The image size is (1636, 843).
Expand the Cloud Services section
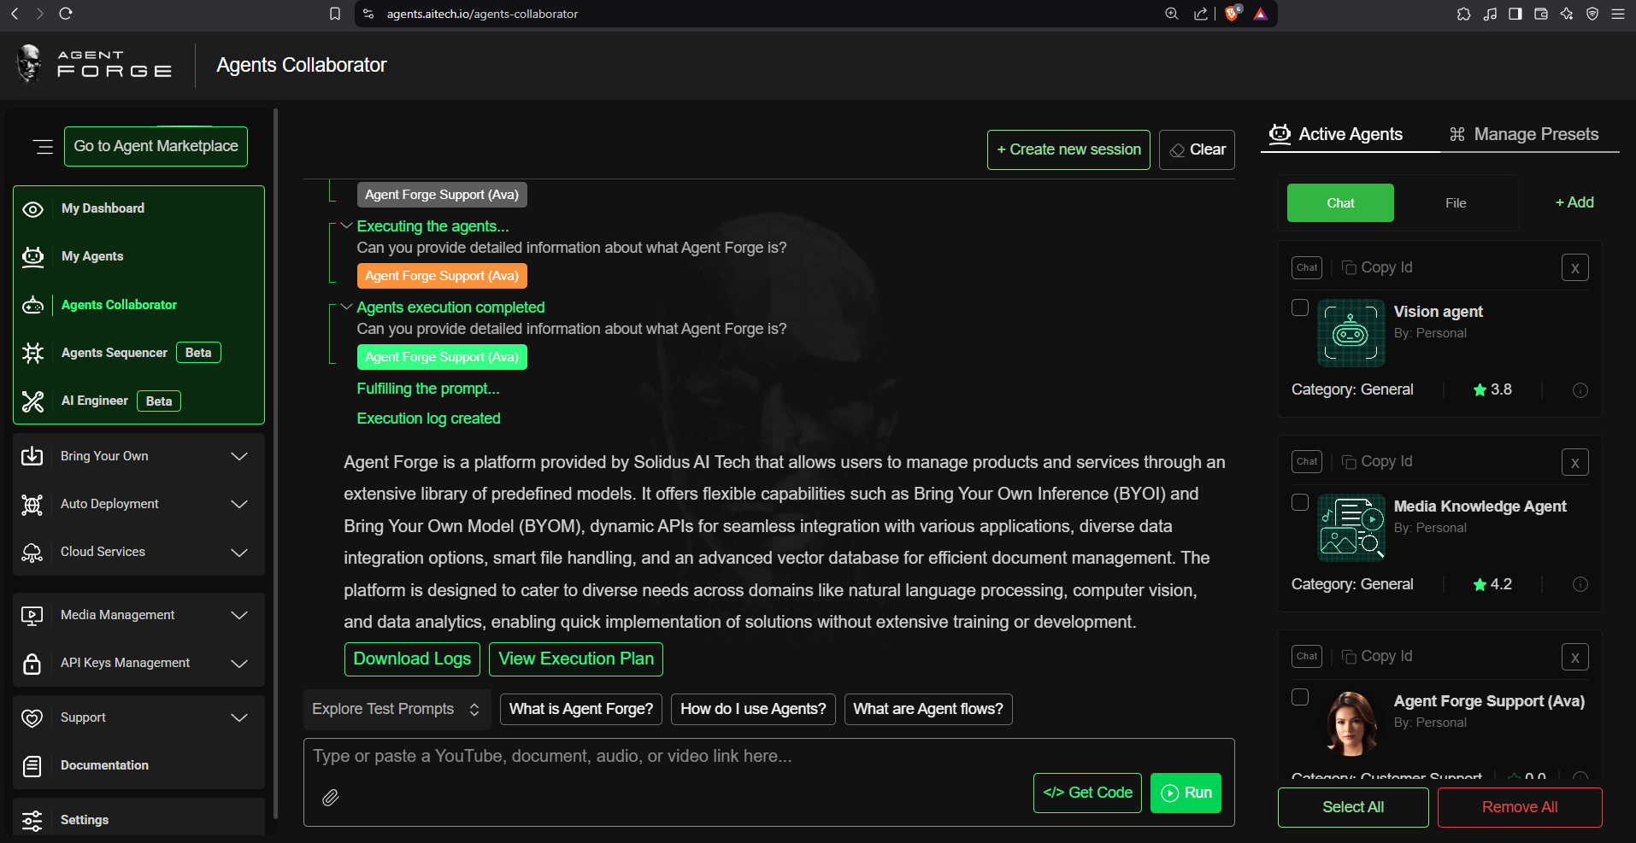tap(239, 552)
